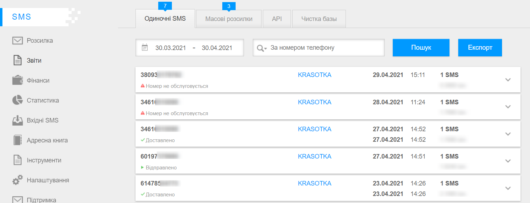Click the phone number starting 38093
530x203 pixels.
click(162, 75)
